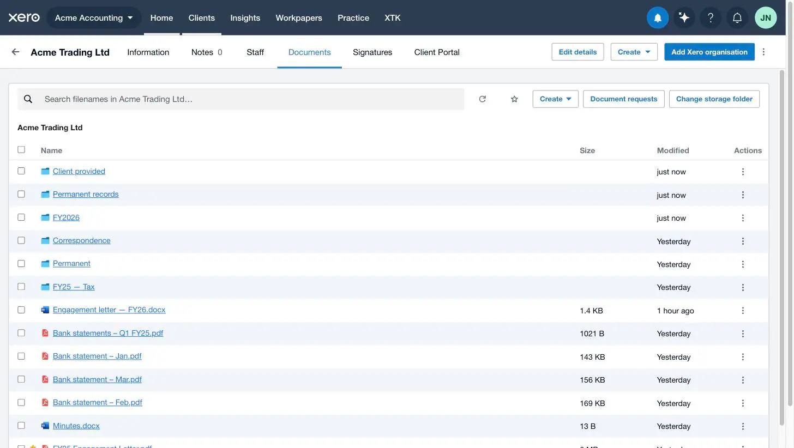This screenshot has width=794, height=448.
Task: Click Change storage folder button
Action: pos(714,99)
